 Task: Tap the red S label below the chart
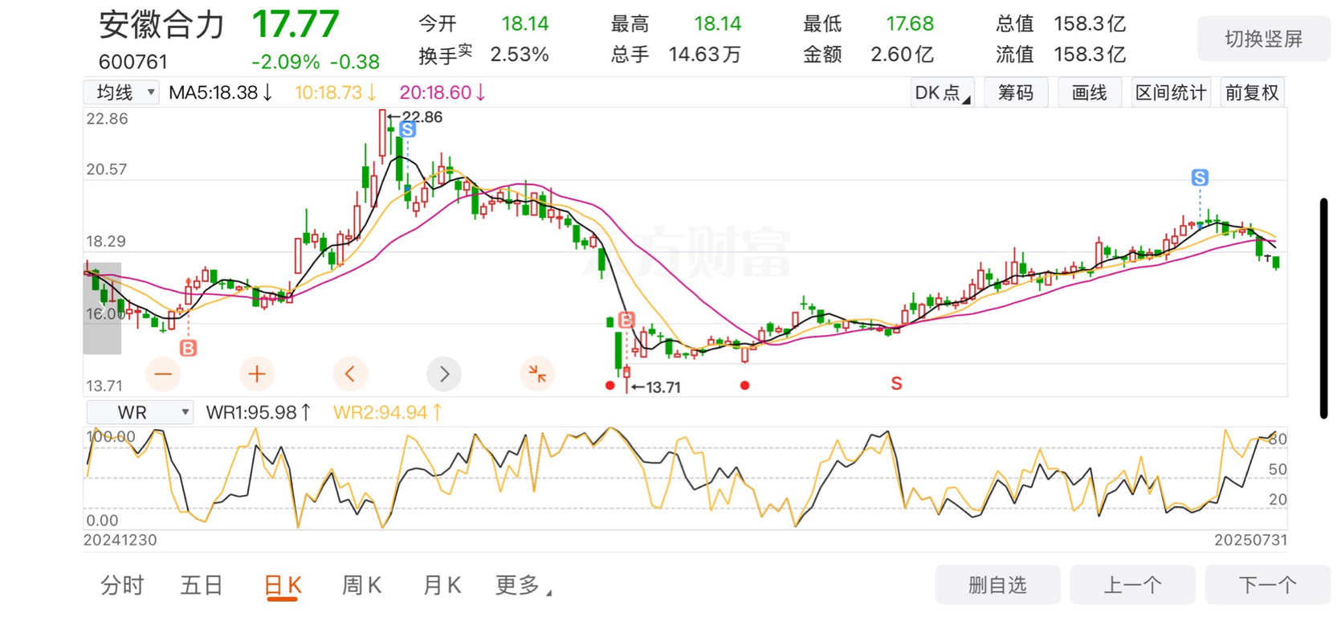pos(896,384)
